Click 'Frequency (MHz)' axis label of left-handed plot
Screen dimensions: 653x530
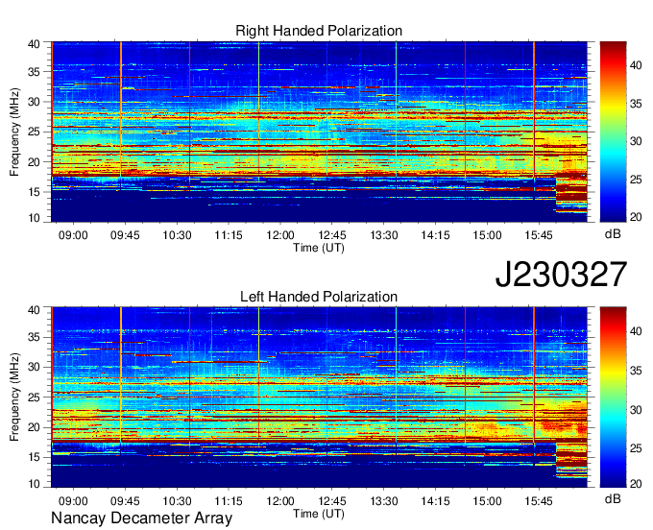pyautogui.click(x=14, y=397)
